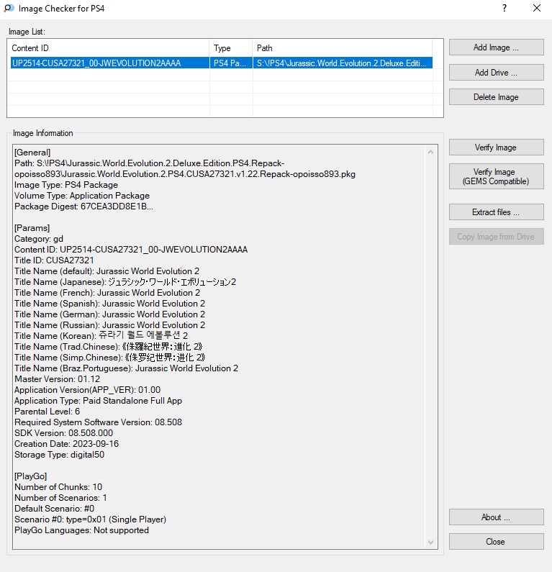
Task: Click the Application Type line
Action: click(98, 401)
